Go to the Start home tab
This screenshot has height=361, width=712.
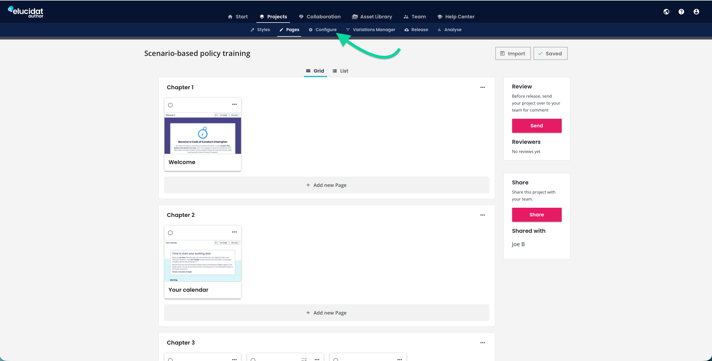pyautogui.click(x=238, y=17)
